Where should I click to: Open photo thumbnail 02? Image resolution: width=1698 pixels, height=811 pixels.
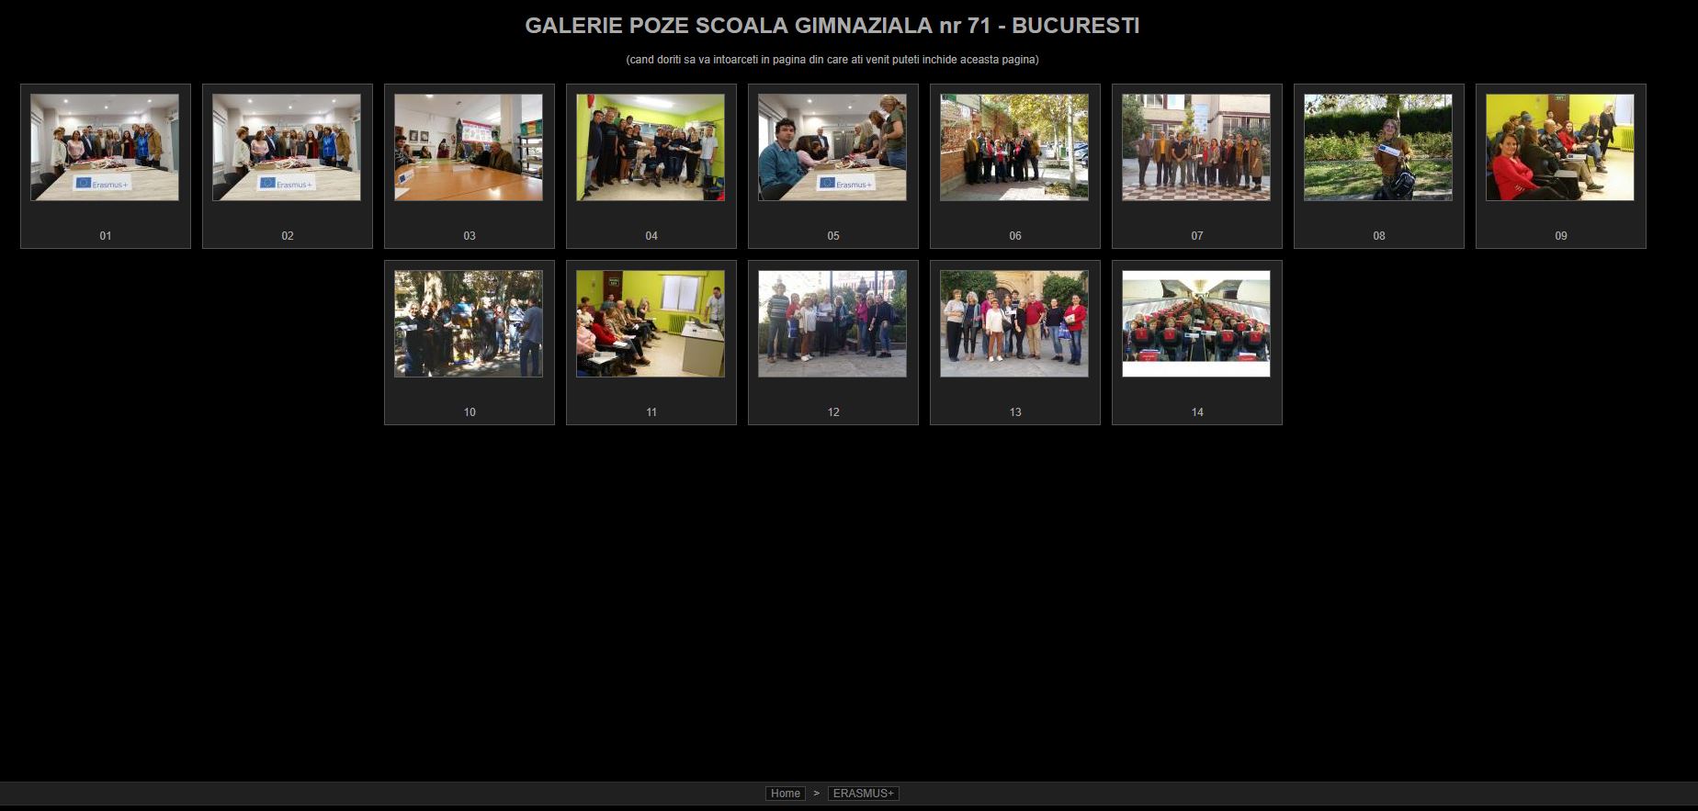(287, 147)
